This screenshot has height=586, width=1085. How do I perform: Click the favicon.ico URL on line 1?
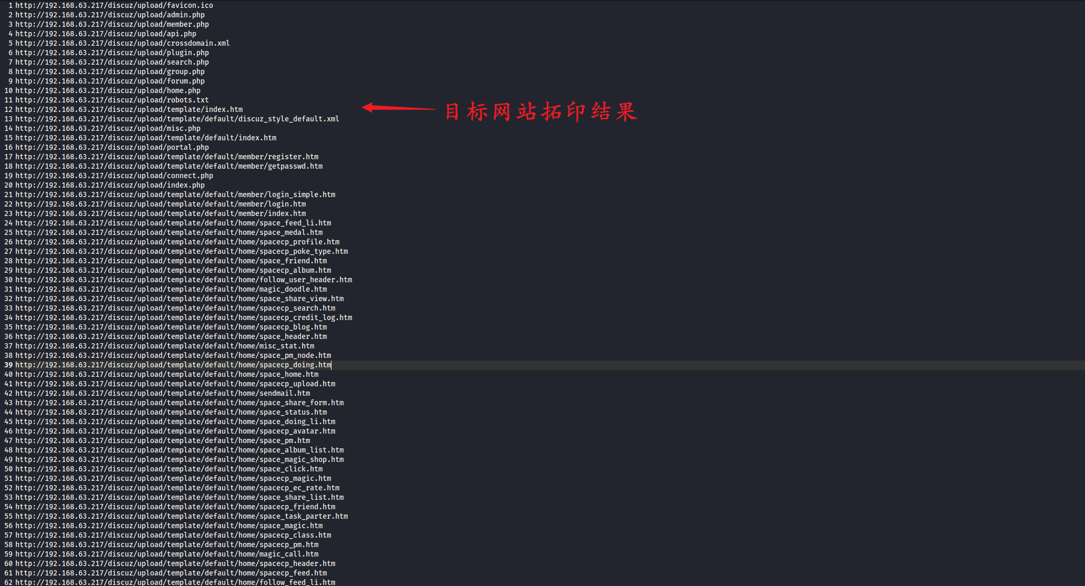pyautogui.click(x=114, y=5)
